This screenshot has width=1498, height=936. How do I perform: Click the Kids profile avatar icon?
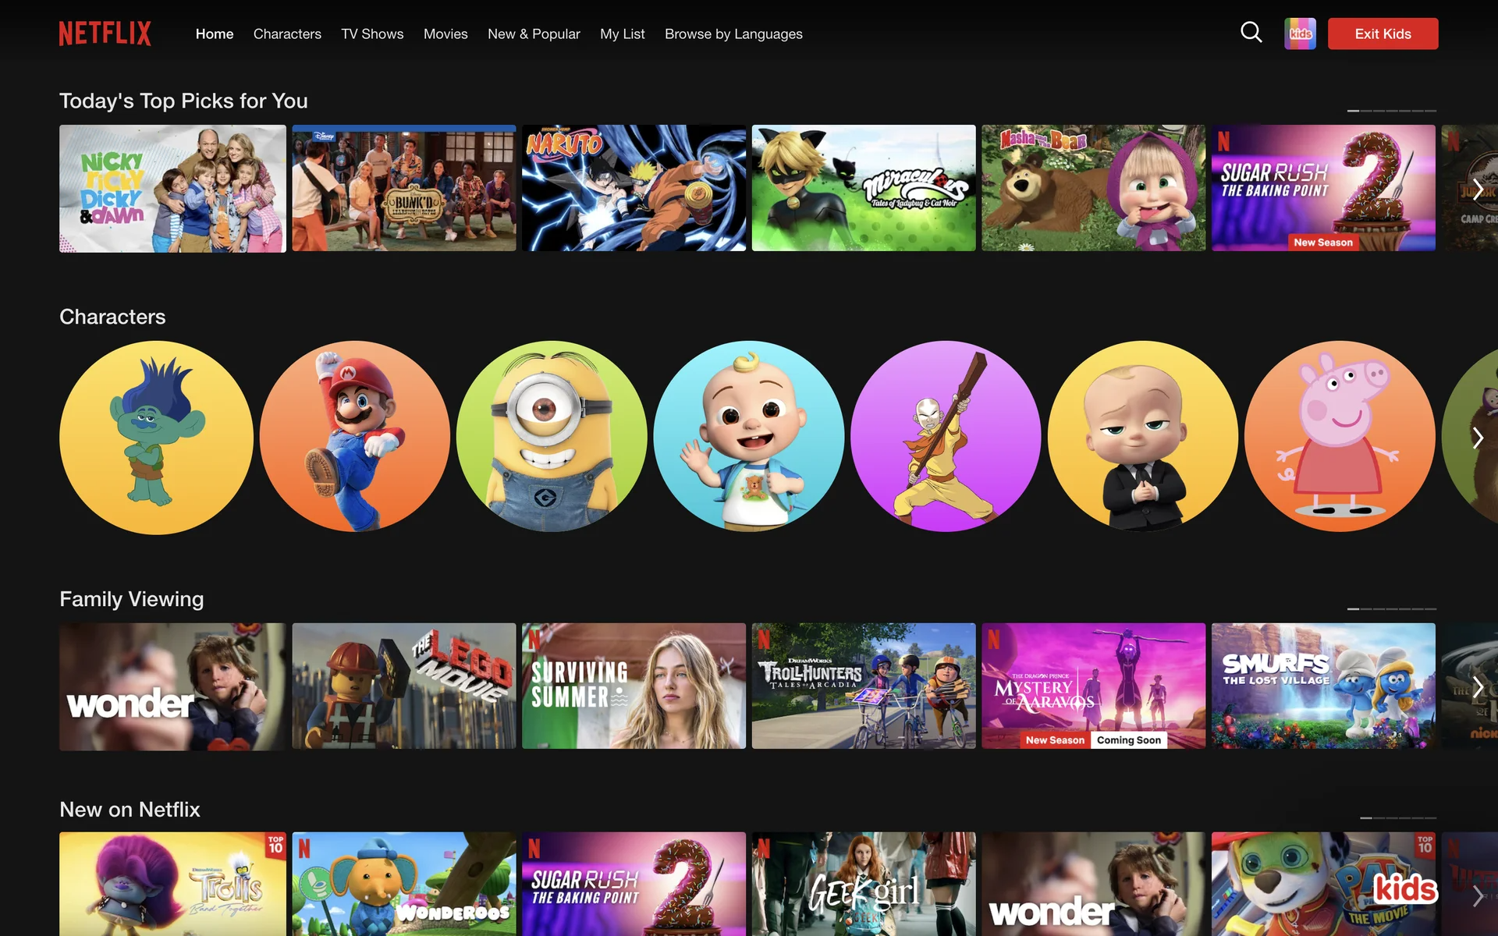coord(1300,34)
